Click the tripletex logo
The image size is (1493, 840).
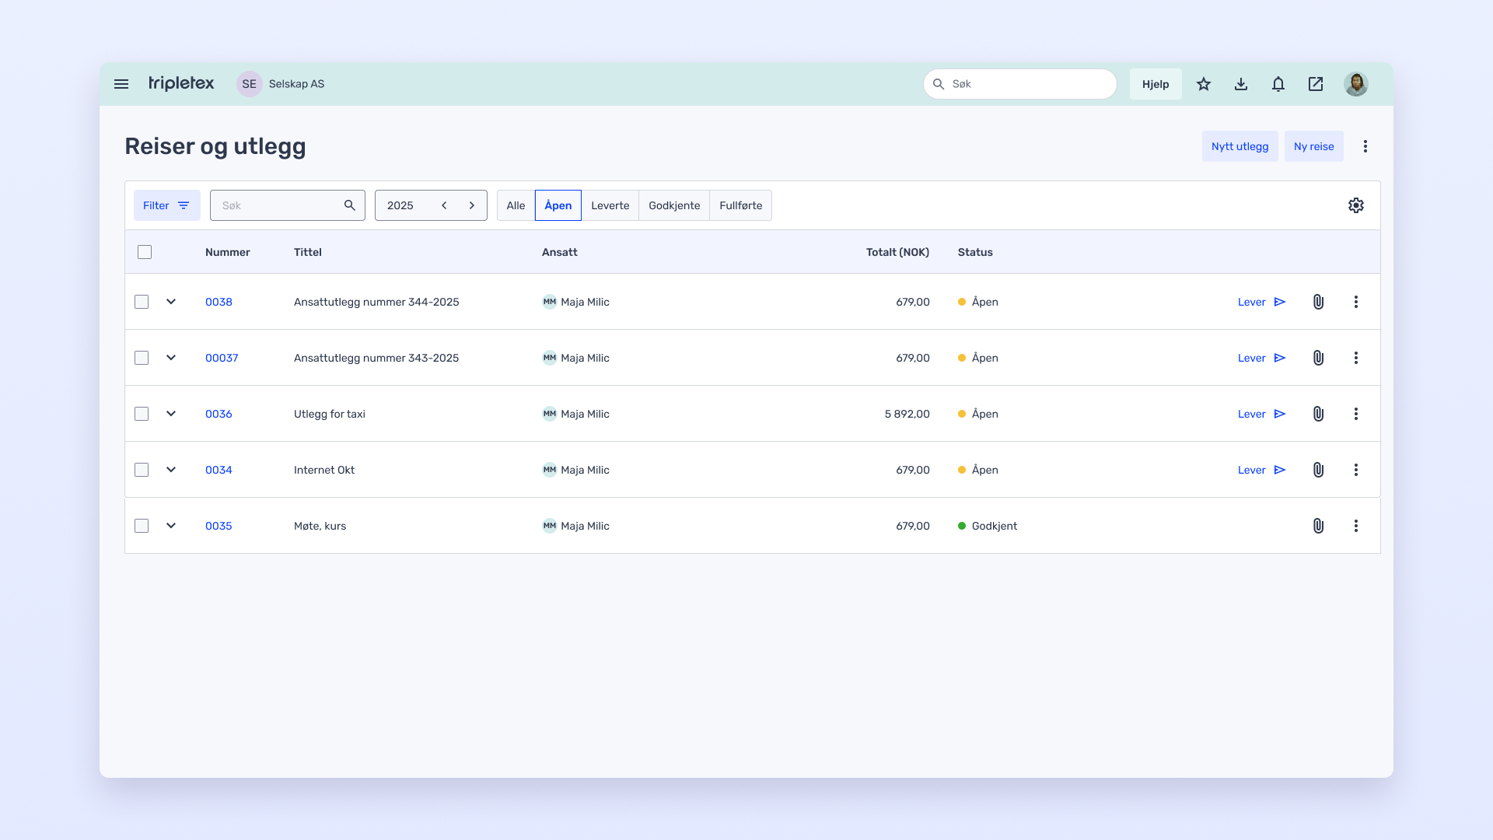pyautogui.click(x=181, y=83)
